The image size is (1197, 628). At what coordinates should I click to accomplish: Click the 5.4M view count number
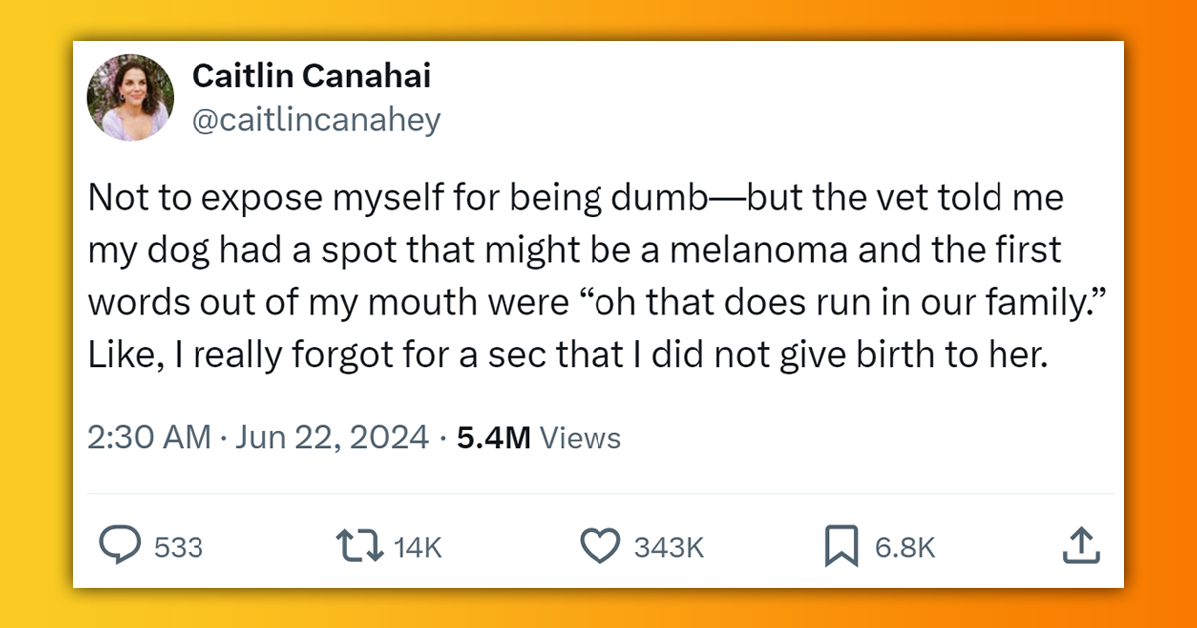click(x=493, y=438)
